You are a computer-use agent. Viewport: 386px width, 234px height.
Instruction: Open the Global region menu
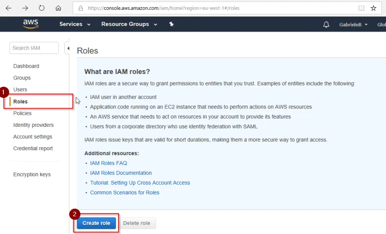click(x=382, y=25)
